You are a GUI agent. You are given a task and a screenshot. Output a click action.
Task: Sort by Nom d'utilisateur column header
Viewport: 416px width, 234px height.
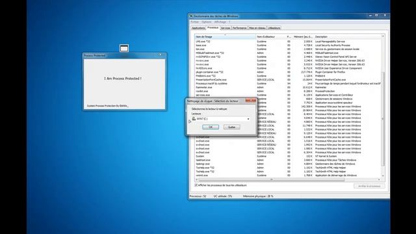click(271, 36)
